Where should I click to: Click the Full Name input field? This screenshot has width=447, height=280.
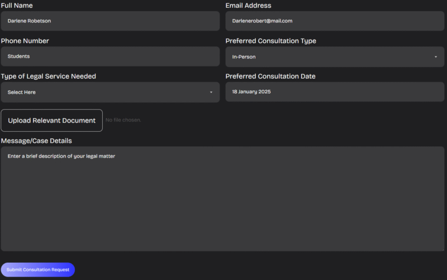(x=110, y=21)
